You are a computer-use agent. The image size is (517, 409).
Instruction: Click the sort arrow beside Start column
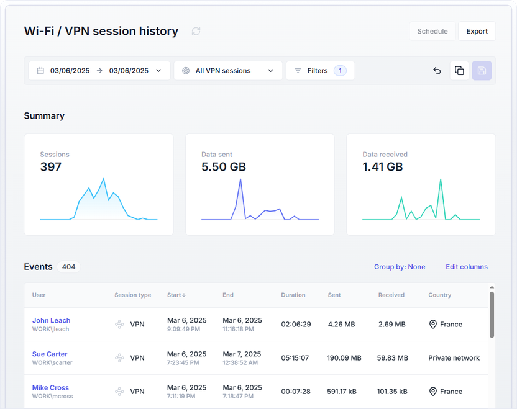tap(184, 295)
